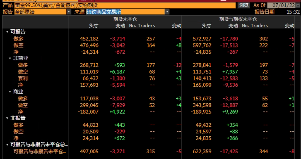
Task: Collapse the 非商业 subsection triangle
Action: (10, 58)
